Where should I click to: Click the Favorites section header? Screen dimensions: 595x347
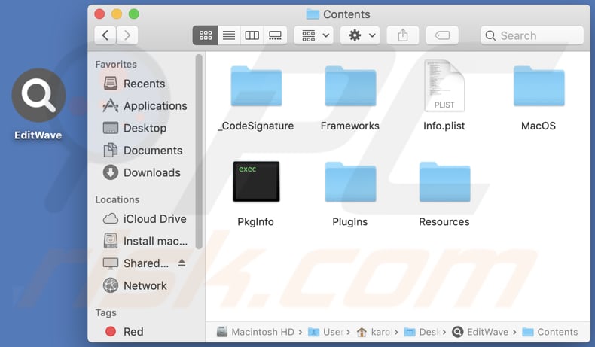click(116, 65)
